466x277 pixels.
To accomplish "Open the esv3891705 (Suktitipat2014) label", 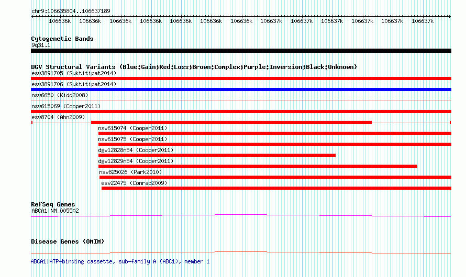I will (x=74, y=73).
